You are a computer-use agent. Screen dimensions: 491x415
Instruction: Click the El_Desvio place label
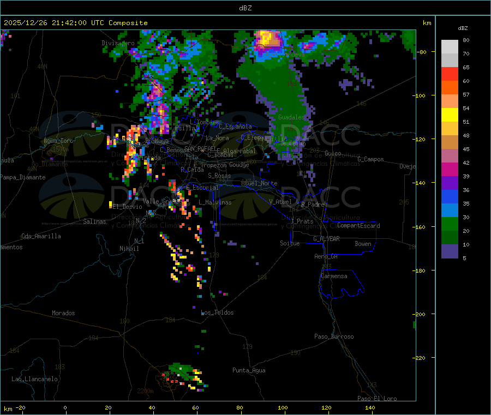128,207
